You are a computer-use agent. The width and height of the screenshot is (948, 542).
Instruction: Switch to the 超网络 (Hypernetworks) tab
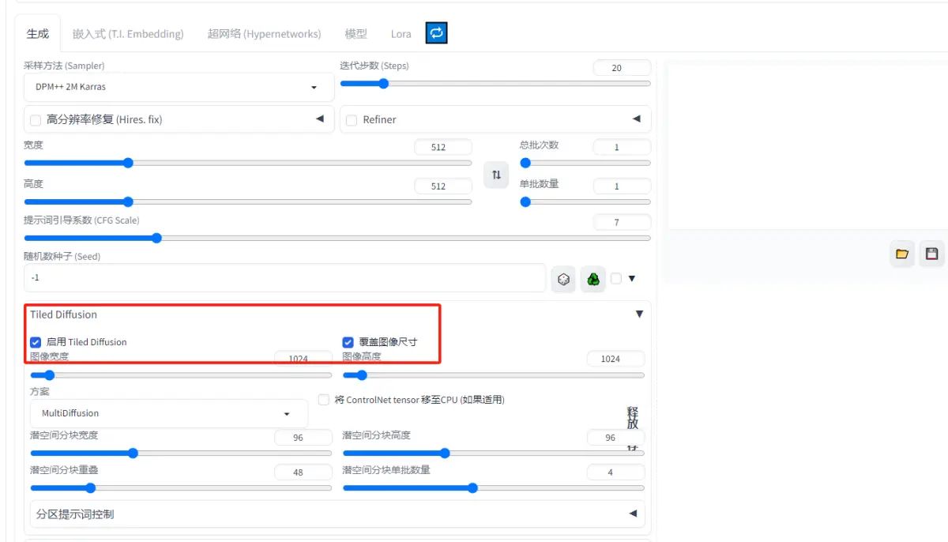point(264,34)
